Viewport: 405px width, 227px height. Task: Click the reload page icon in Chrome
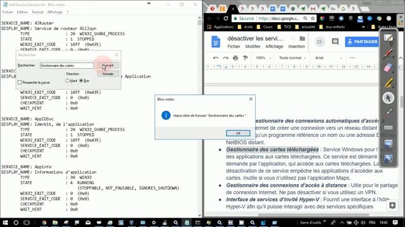point(226,18)
